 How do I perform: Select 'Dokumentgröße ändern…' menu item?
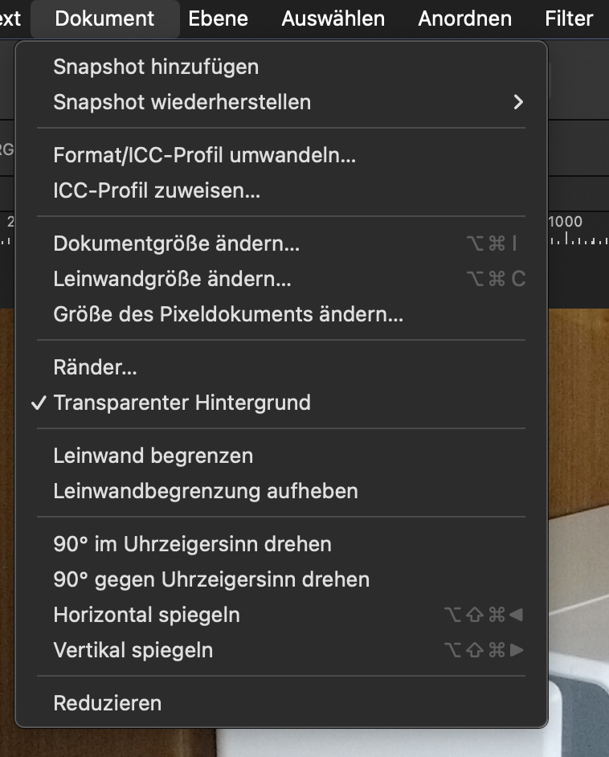click(x=177, y=243)
